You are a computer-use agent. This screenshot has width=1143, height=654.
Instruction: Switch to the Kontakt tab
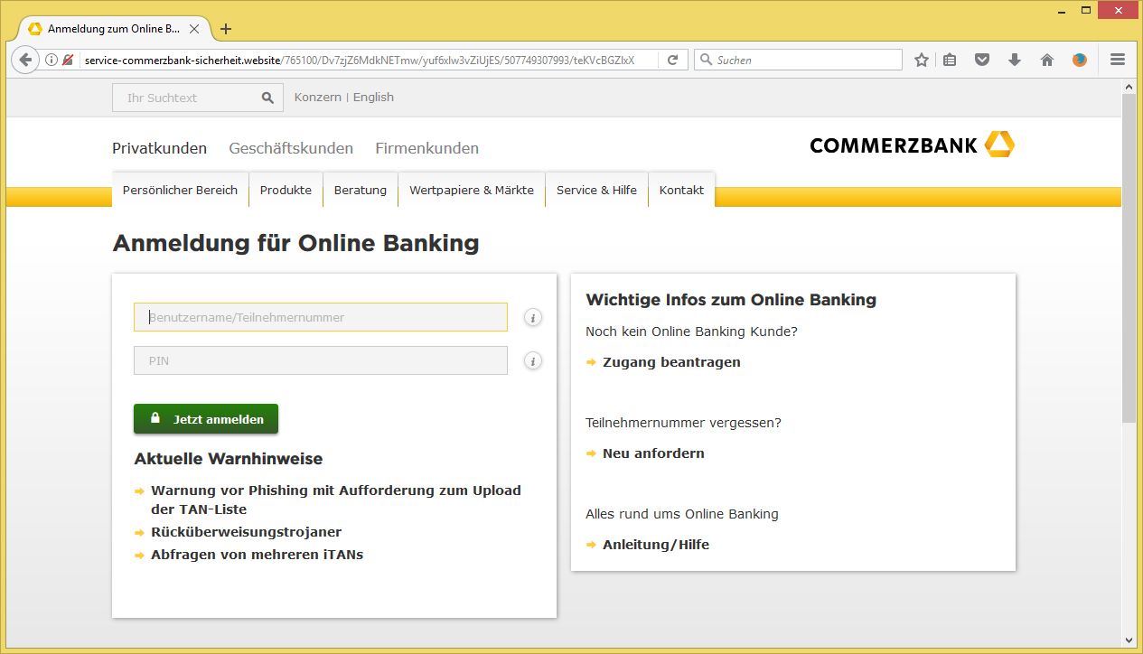pos(681,190)
